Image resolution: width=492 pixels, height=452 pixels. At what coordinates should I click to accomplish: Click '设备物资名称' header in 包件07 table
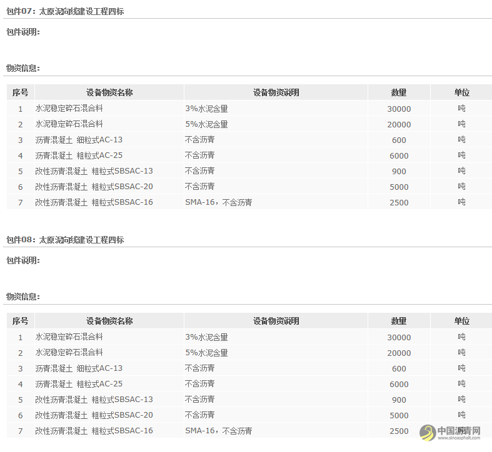pyautogui.click(x=109, y=92)
